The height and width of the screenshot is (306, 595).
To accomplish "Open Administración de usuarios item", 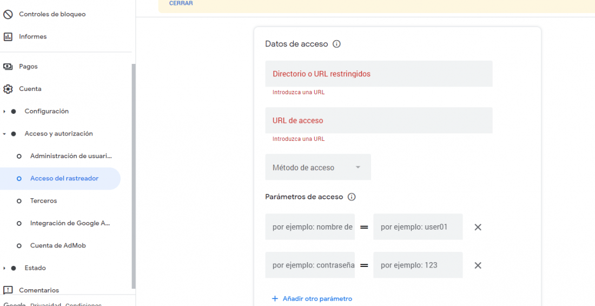I will (x=71, y=156).
